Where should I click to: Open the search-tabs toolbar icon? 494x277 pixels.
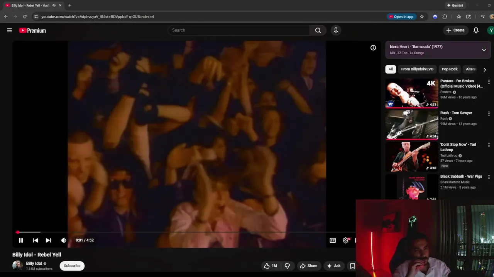469,17
